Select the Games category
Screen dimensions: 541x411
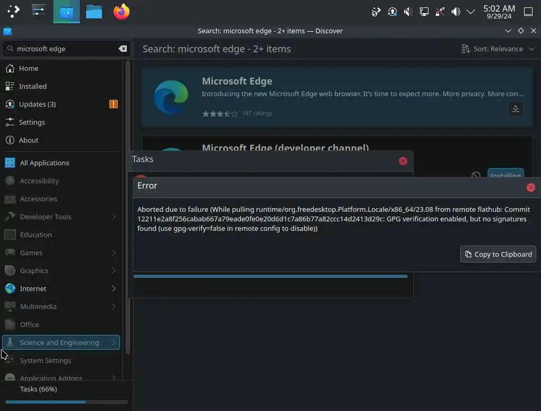[x=61, y=253]
